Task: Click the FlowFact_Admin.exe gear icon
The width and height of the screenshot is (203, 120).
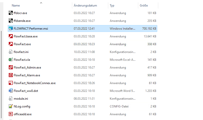Action: coord(10,68)
